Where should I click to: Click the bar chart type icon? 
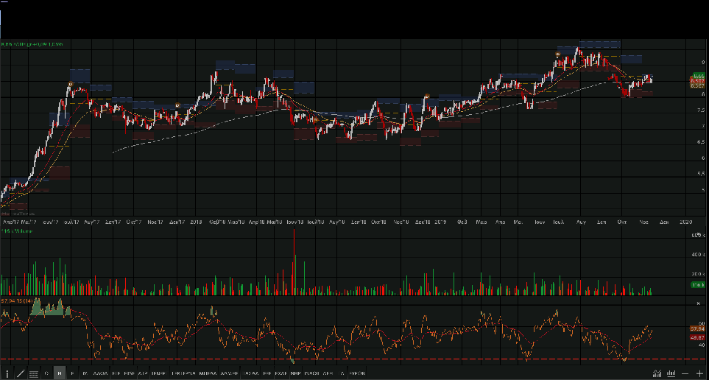671,373
